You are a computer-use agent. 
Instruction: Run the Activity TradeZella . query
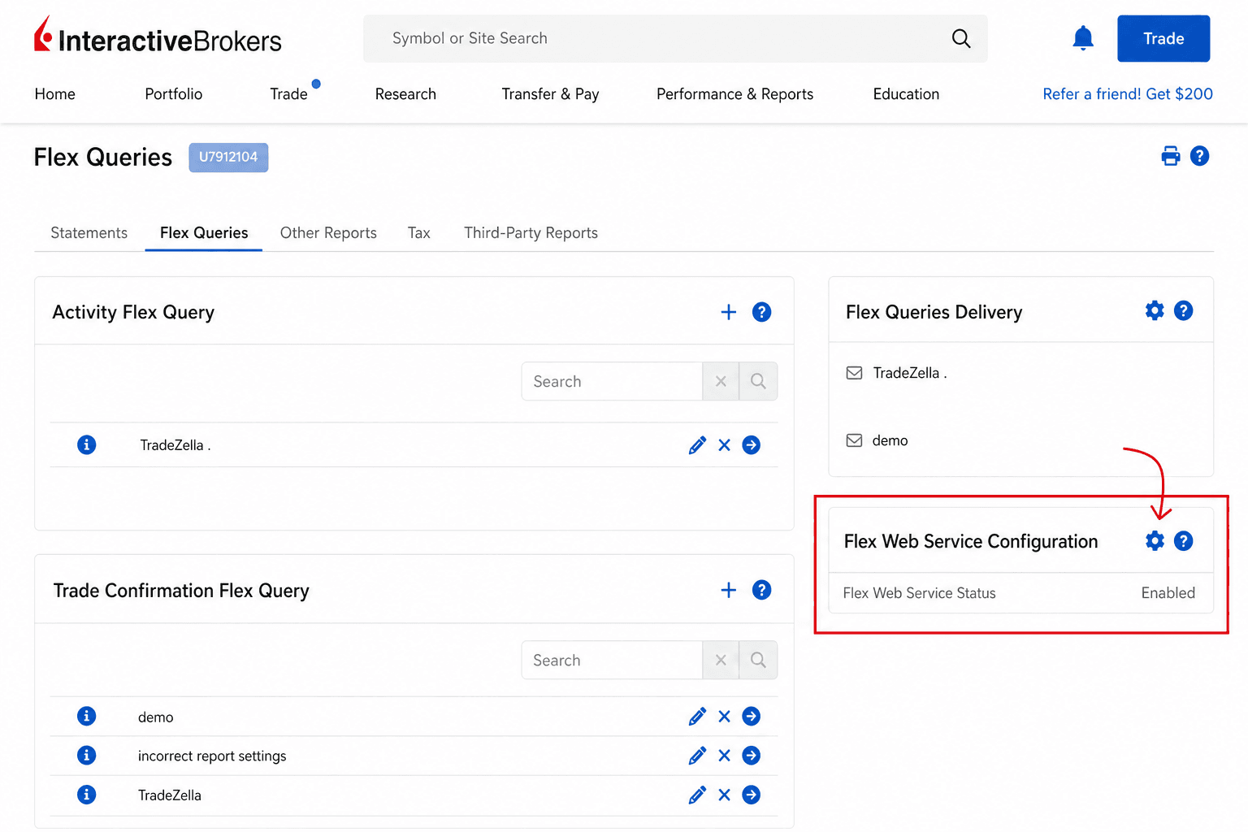click(752, 445)
